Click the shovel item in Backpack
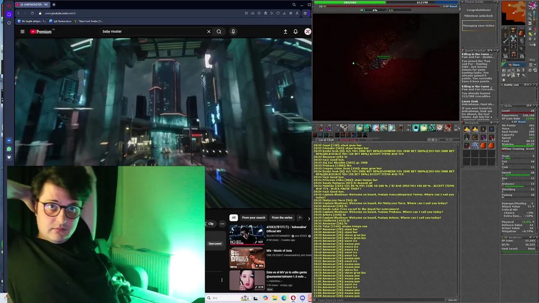This screenshot has width=539, height=303. pyautogui.click(x=467, y=137)
